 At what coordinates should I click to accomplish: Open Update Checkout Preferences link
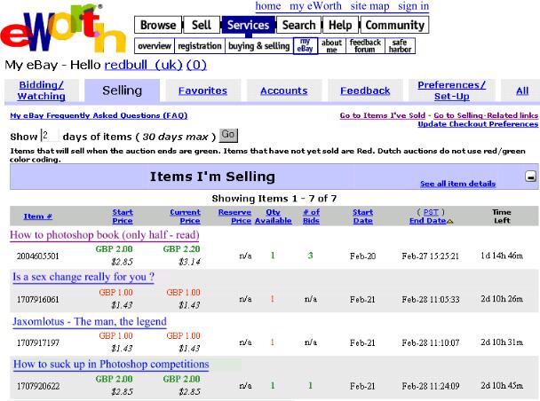click(x=478, y=124)
